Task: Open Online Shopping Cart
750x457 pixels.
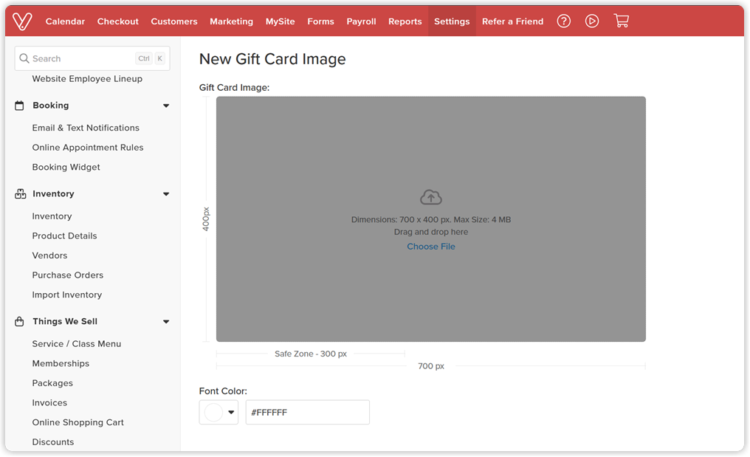Action: point(78,422)
